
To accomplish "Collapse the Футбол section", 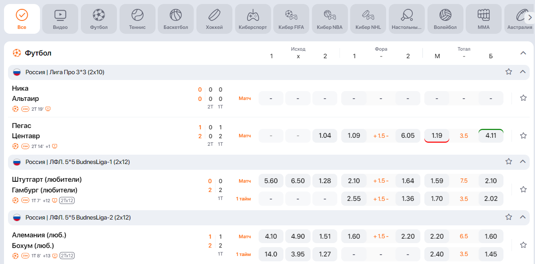I will pyautogui.click(x=523, y=53).
